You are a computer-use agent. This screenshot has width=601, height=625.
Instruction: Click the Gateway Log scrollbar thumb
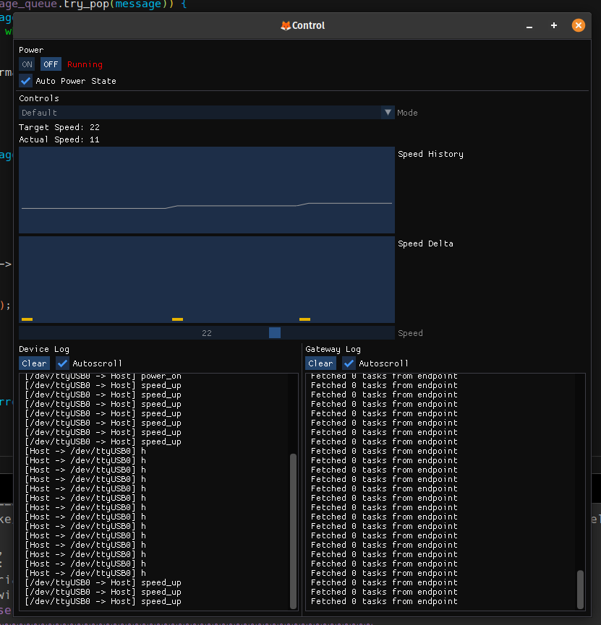(580, 590)
